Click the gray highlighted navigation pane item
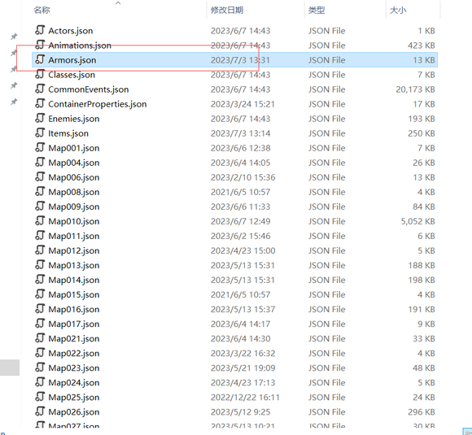This screenshot has width=472, height=435. point(10,368)
